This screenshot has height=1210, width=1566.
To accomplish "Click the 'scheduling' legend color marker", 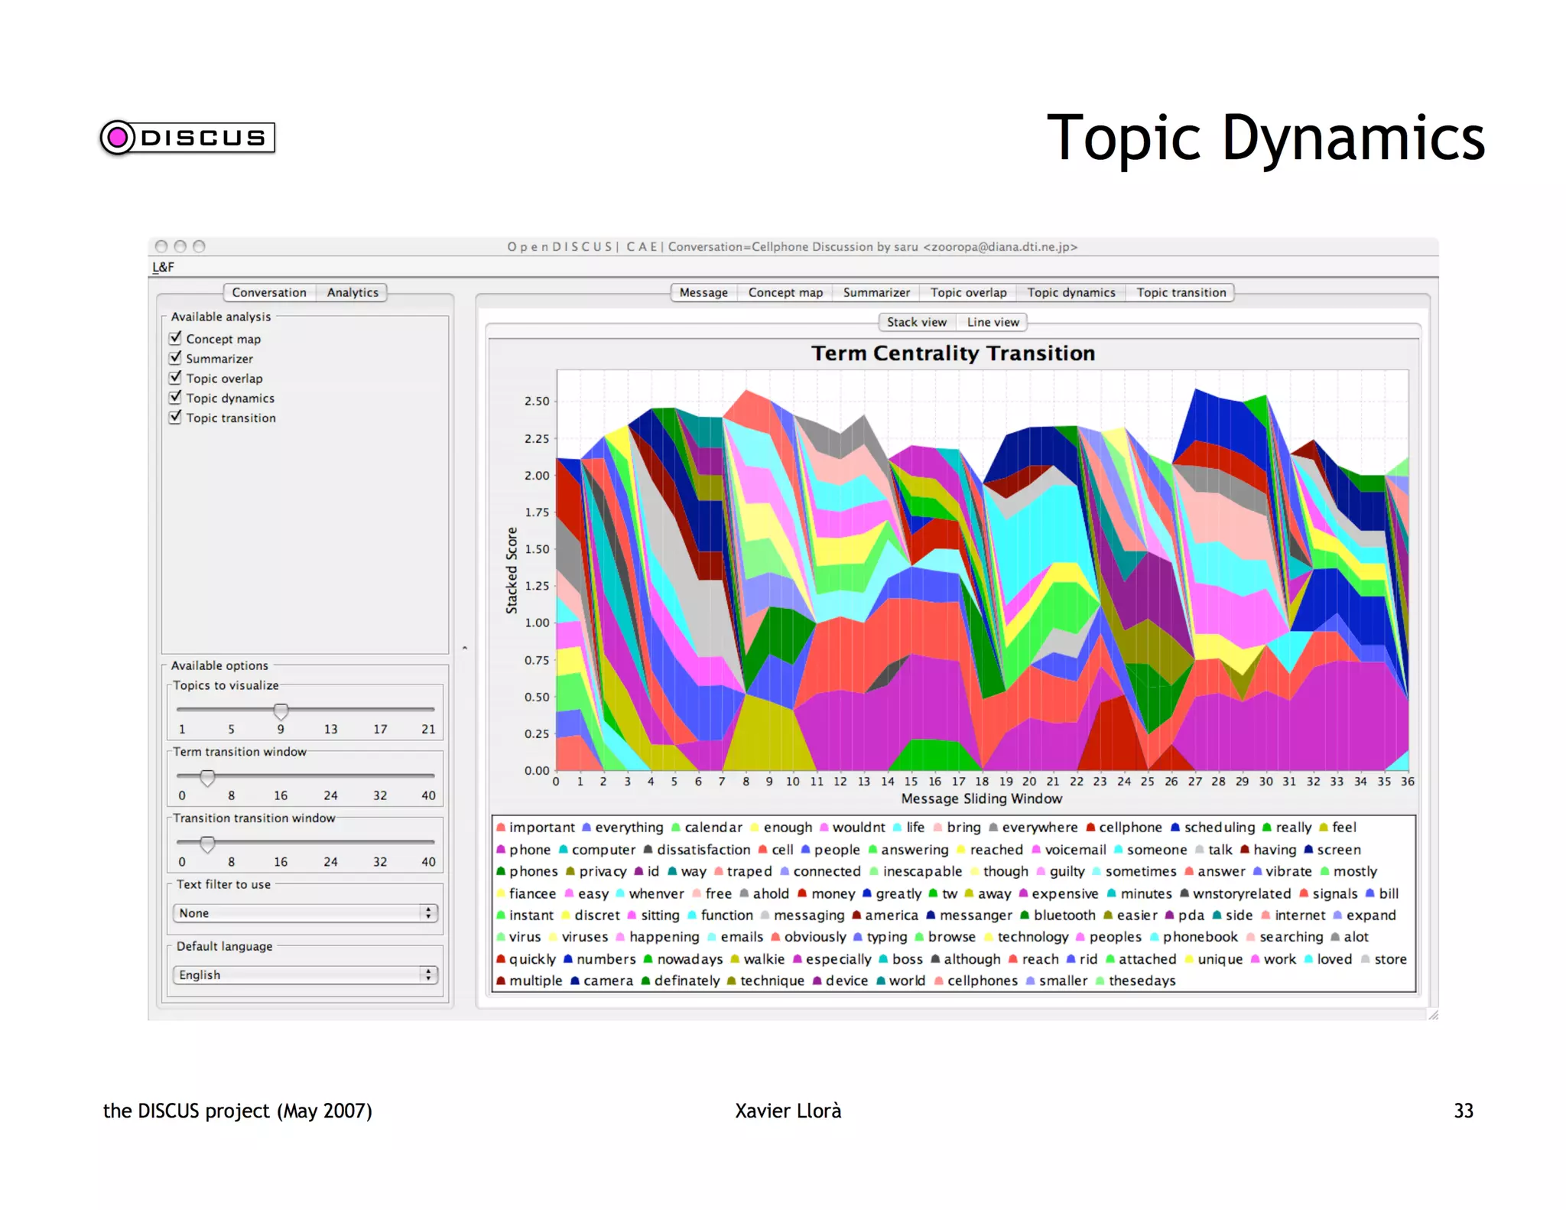I will click(1175, 828).
